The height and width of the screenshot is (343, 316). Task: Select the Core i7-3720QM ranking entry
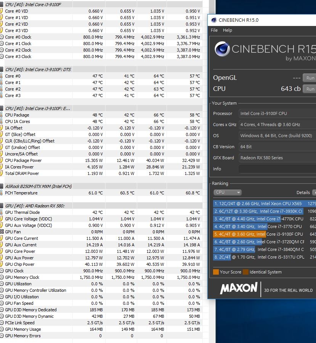[x=265, y=242]
